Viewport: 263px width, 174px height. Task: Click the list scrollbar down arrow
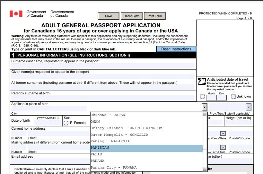tap(205, 169)
